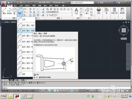Image resolution: width=132 pixels, height=99 pixels.
Task: Click the Save icon in quick access toolbar
Action: click(15, 3)
